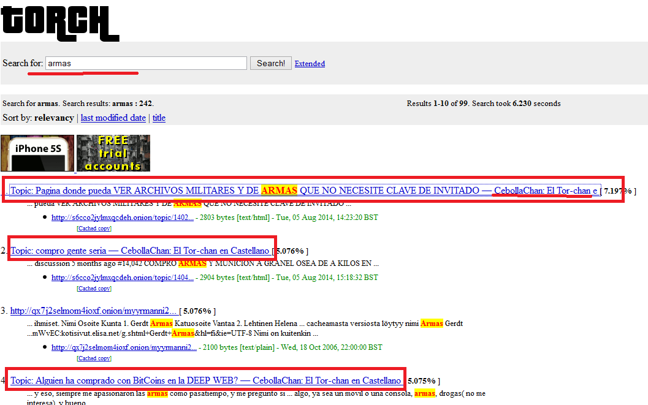Click the 'Tue, 05 Aug 2014, 14:23:20 BST' date
The image size is (648, 405).
(x=327, y=217)
